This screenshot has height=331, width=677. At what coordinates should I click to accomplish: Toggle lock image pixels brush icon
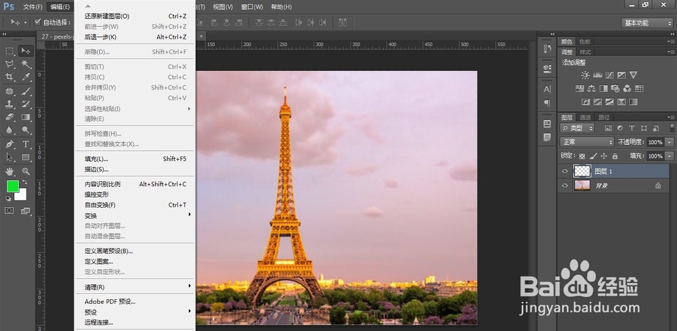(x=593, y=156)
